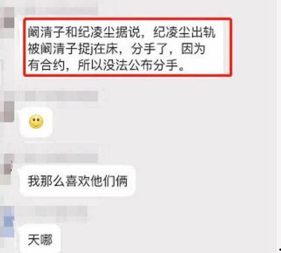Image resolution: width=281 pixels, height=253 pixels.
Task: Click the yellow smiley face emoji
Action: [x=36, y=121]
